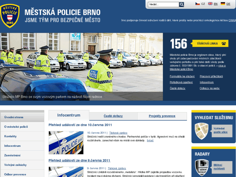Open Veřejné zakázky in the sidebar menu
The width and height of the screenshot is (236, 177).
[x=22, y=165]
